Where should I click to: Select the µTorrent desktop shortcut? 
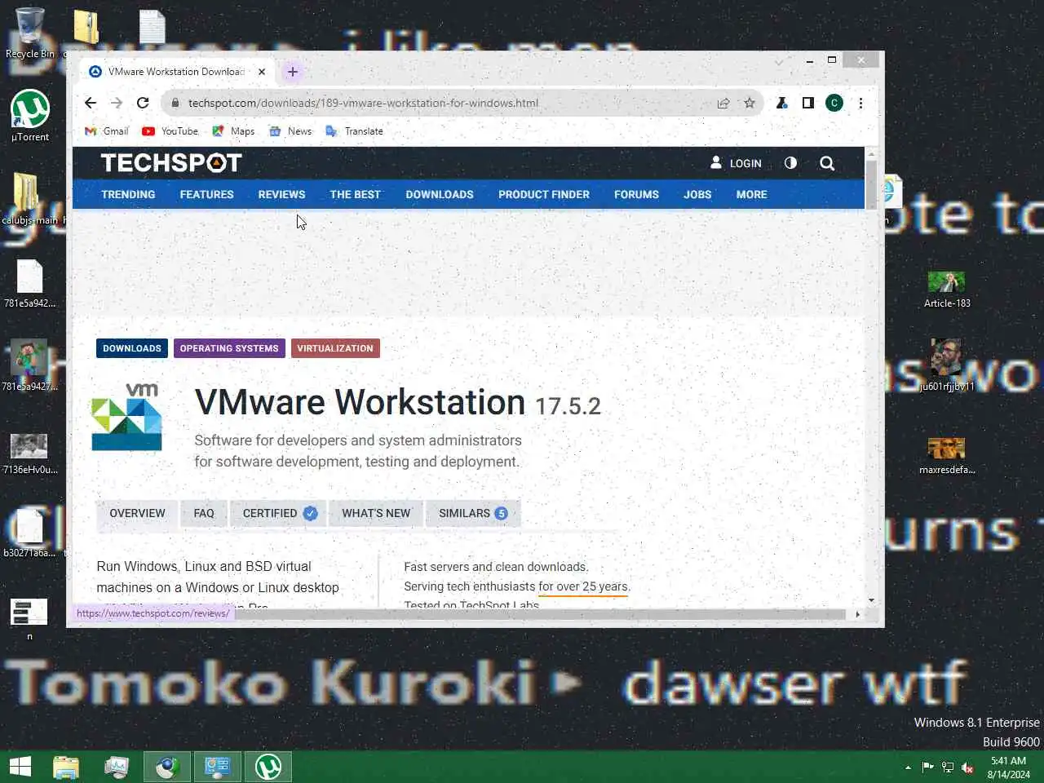[x=30, y=116]
